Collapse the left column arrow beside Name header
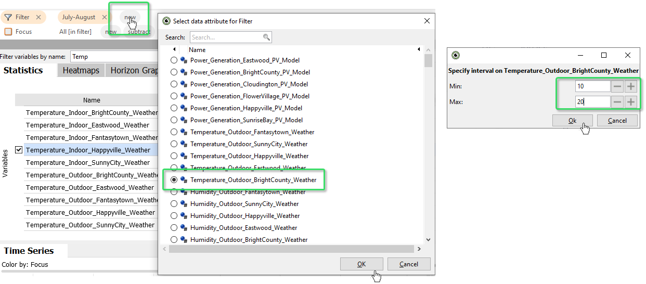 [174, 49]
